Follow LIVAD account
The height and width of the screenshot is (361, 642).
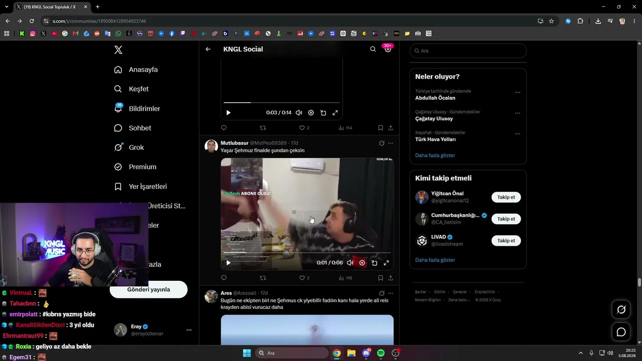(x=506, y=241)
